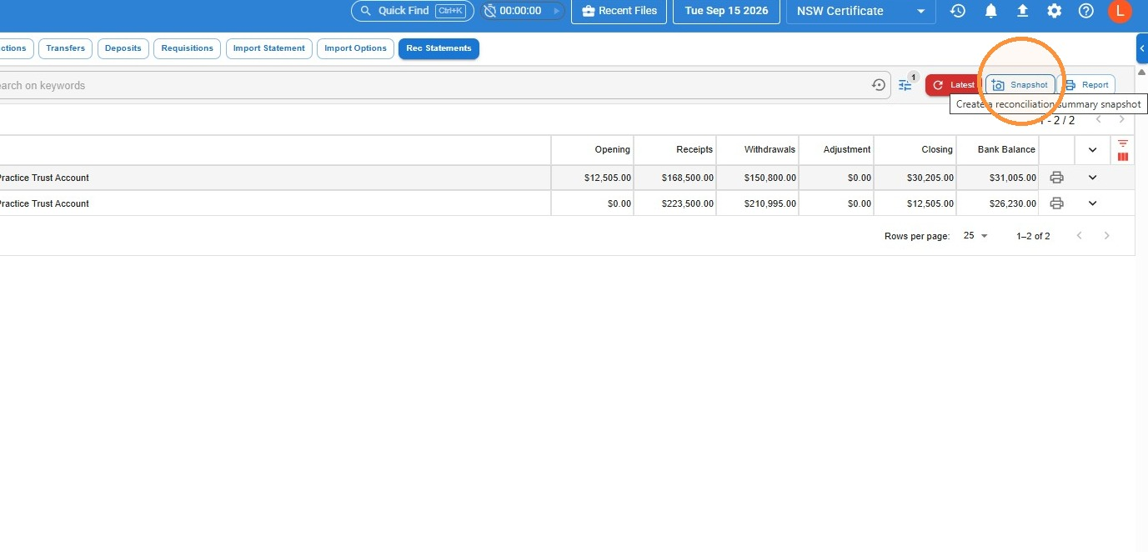
Task: Open the NSW Certificate dropdown
Action: (x=861, y=11)
